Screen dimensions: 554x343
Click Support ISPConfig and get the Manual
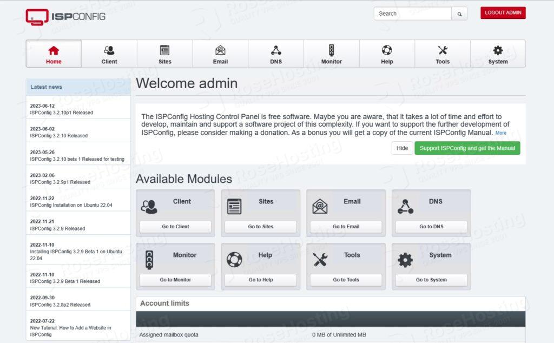[467, 148]
